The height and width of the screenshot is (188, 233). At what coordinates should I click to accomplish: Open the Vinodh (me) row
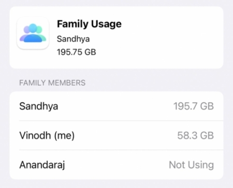pos(116,136)
